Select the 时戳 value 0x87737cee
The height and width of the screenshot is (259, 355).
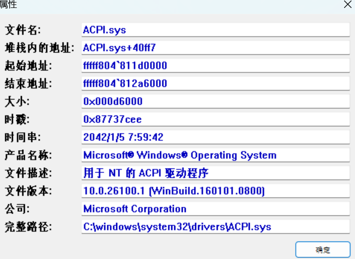click(x=215, y=119)
